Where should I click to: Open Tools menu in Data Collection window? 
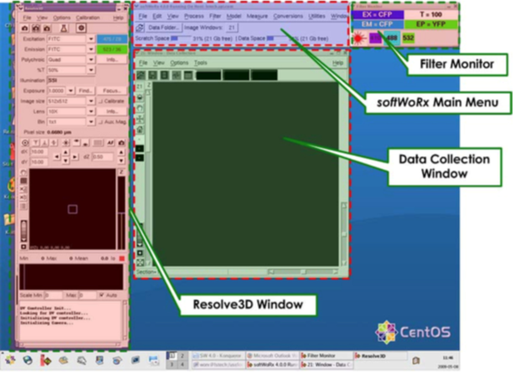(x=200, y=63)
